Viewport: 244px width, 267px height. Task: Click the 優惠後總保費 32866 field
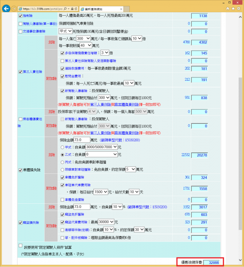212,262
